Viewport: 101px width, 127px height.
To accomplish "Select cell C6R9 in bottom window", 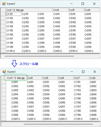I will (x=66, y=115).
